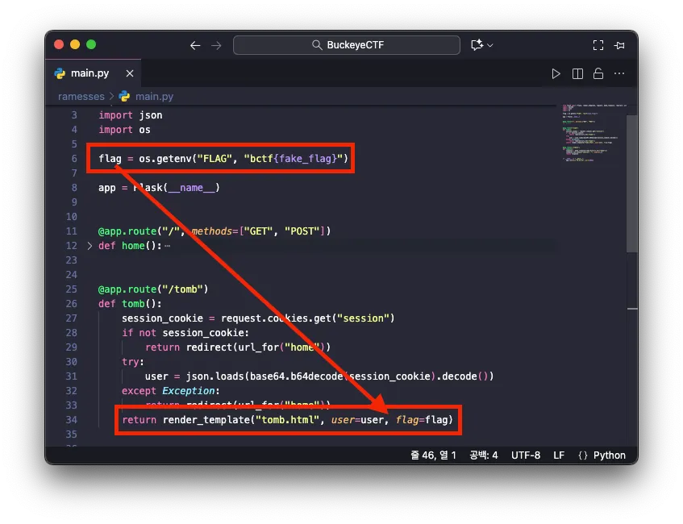Click 'import os' on line 4
Viewport: 683px width, 524px height.
pyautogui.click(x=124, y=130)
